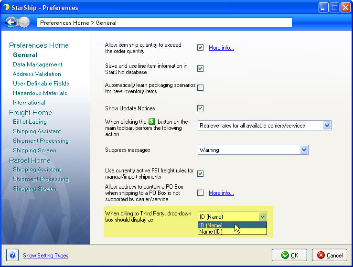This screenshot has height=267, width=353.
Task: Select General in sidebar
Action: tap(25, 55)
